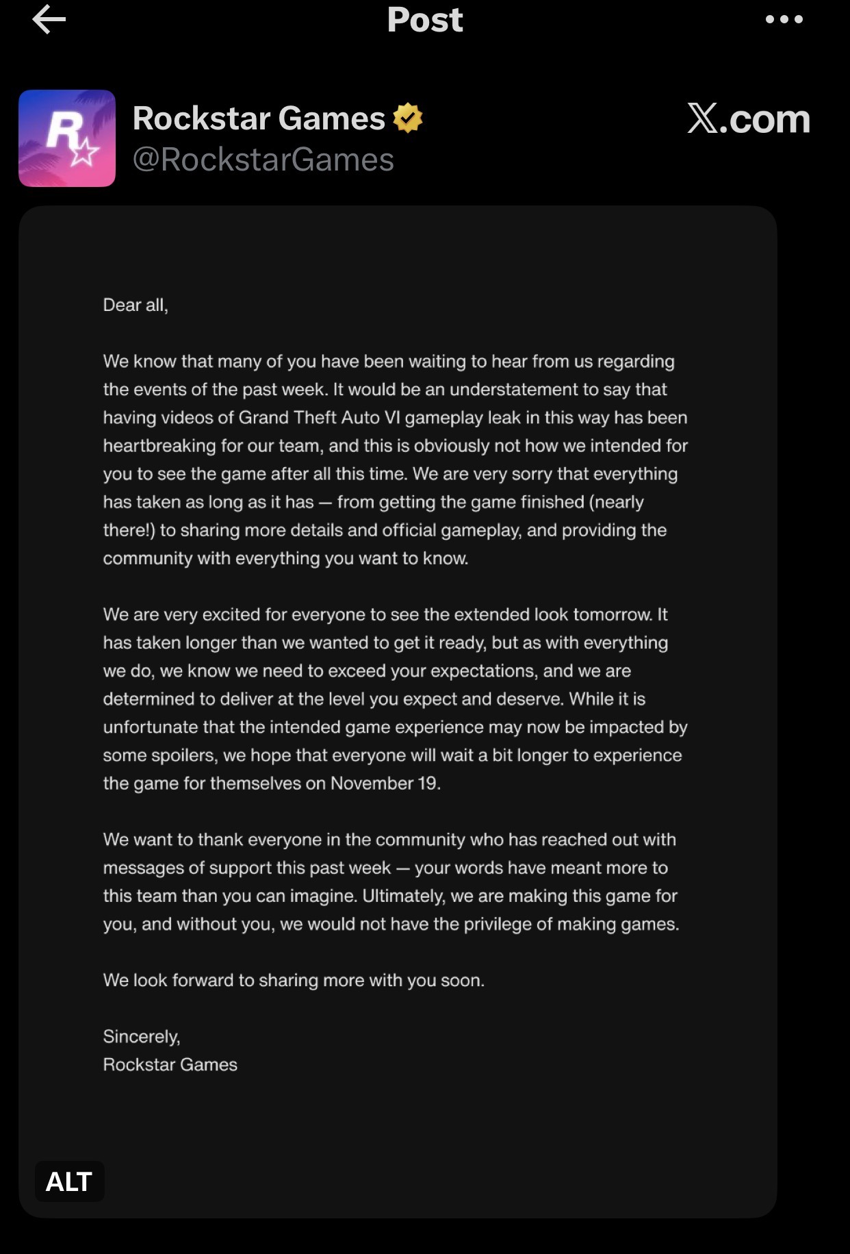The width and height of the screenshot is (850, 1254).
Task: Click the 'November 19' date text
Action: click(384, 783)
